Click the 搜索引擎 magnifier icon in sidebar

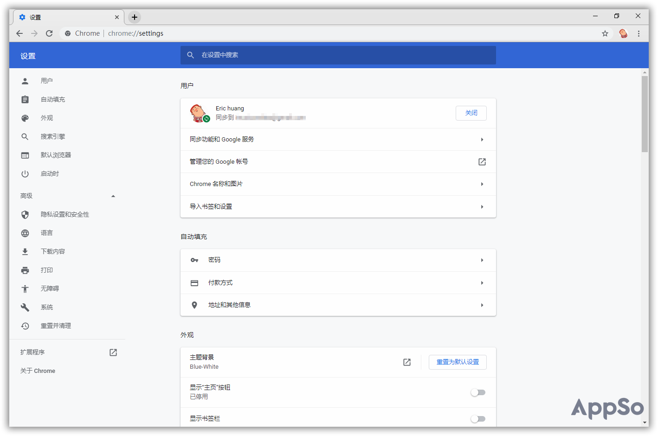[x=25, y=137]
